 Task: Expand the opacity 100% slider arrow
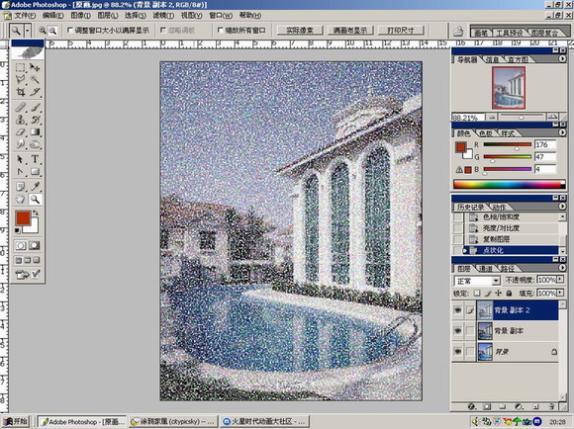[560, 280]
